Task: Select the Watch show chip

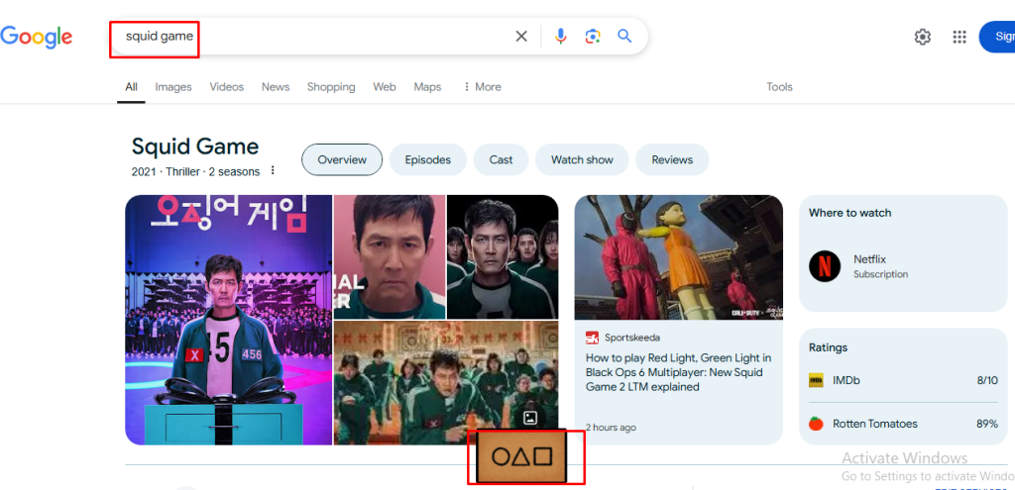Action: 582,159
